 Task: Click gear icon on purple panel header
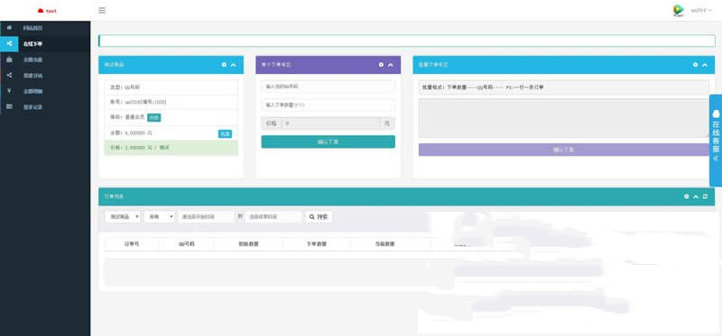[381, 65]
